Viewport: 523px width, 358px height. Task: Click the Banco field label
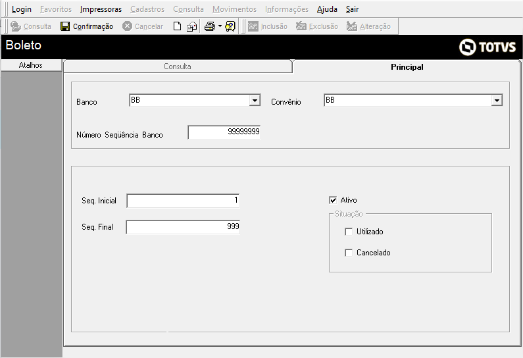pyautogui.click(x=87, y=102)
